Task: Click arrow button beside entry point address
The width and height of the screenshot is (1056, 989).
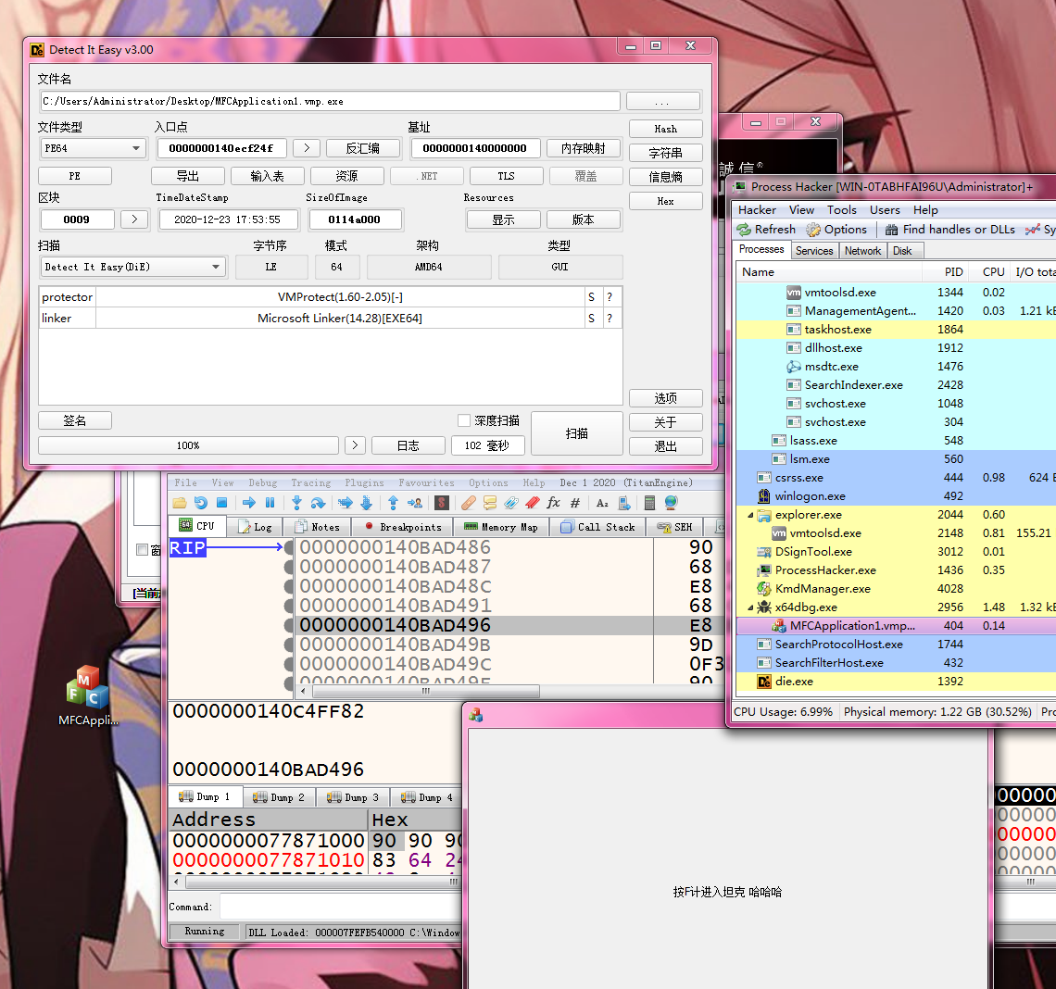Action: 307,148
